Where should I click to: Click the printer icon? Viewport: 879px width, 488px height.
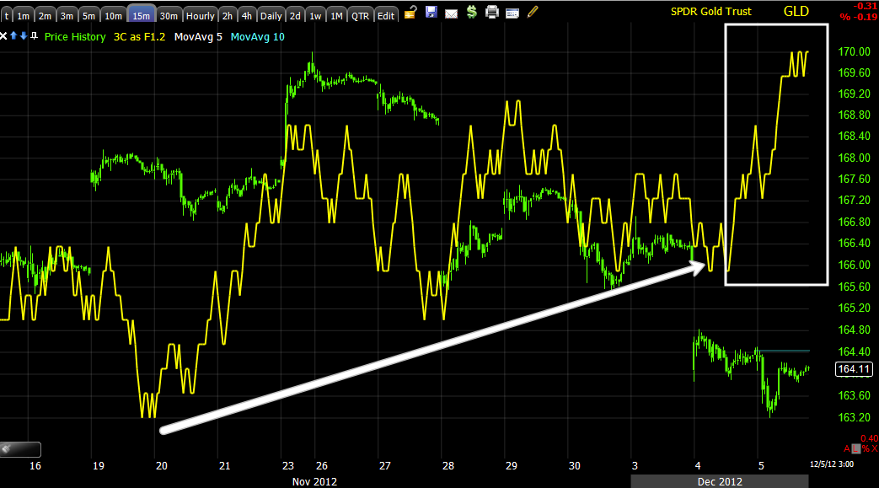tap(491, 12)
